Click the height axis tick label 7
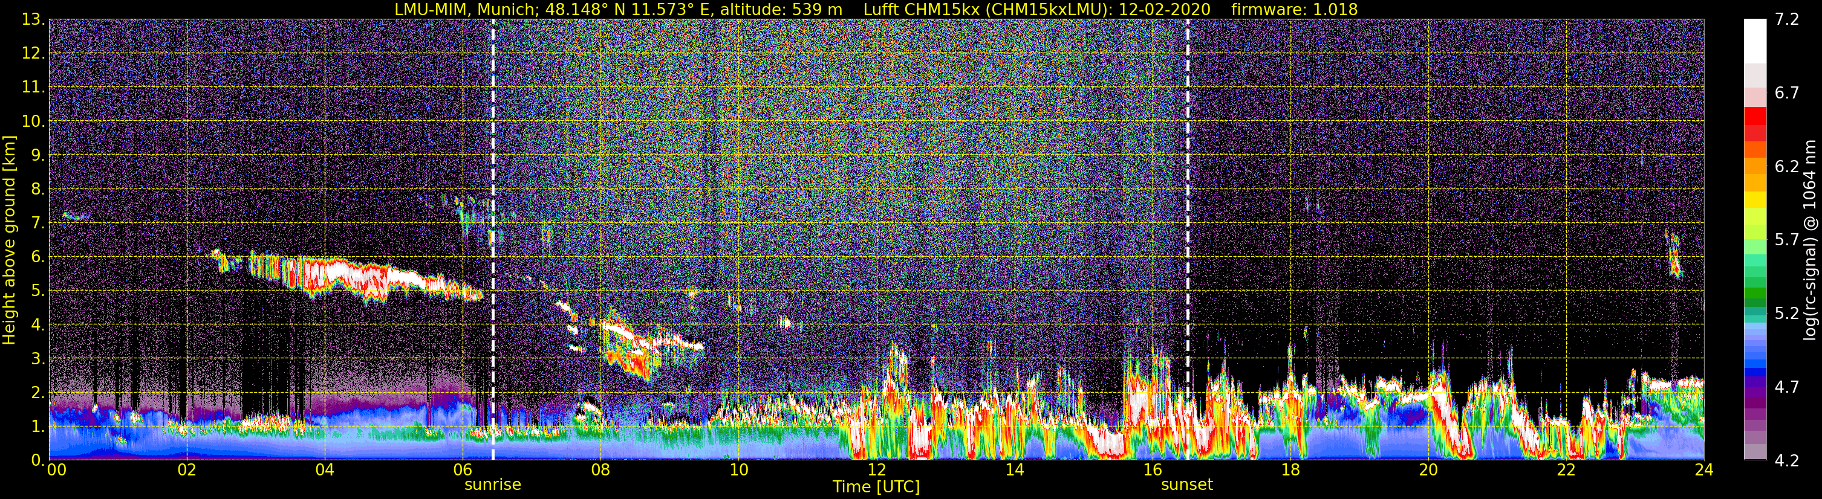The width and height of the screenshot is (1822, 499). 37,224
